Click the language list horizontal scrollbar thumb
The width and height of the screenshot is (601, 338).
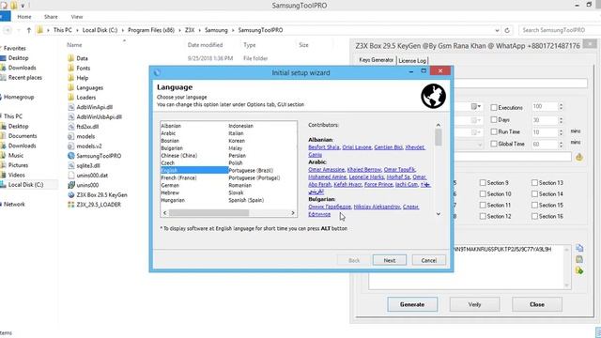[208, 213]
